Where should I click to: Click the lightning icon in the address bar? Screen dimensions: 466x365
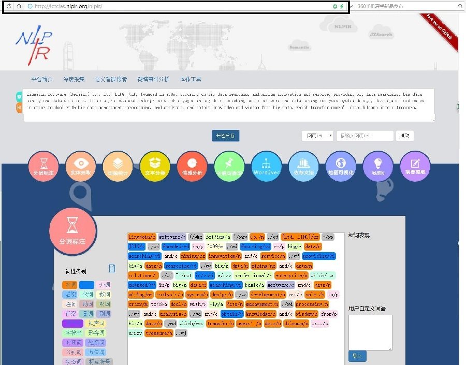[342, 6]
